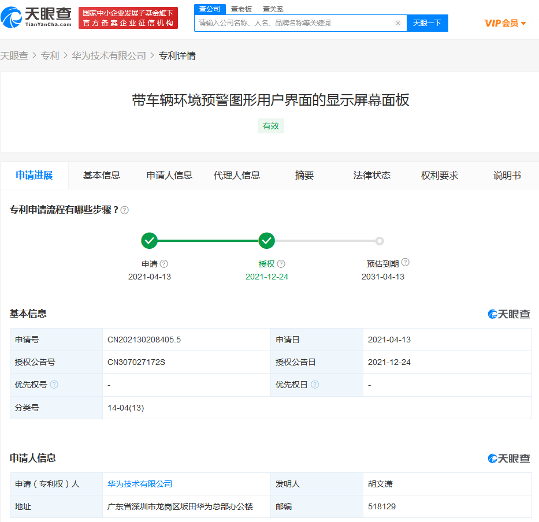539x522 pixels.
Task: Open the 基本信息 tab
Action: [x=102, y=176]
